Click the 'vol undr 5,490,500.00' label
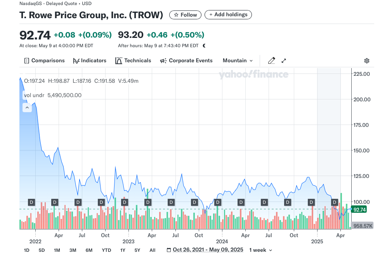The image size is (380, 258). pyautogui.click(x=52, y=95)
